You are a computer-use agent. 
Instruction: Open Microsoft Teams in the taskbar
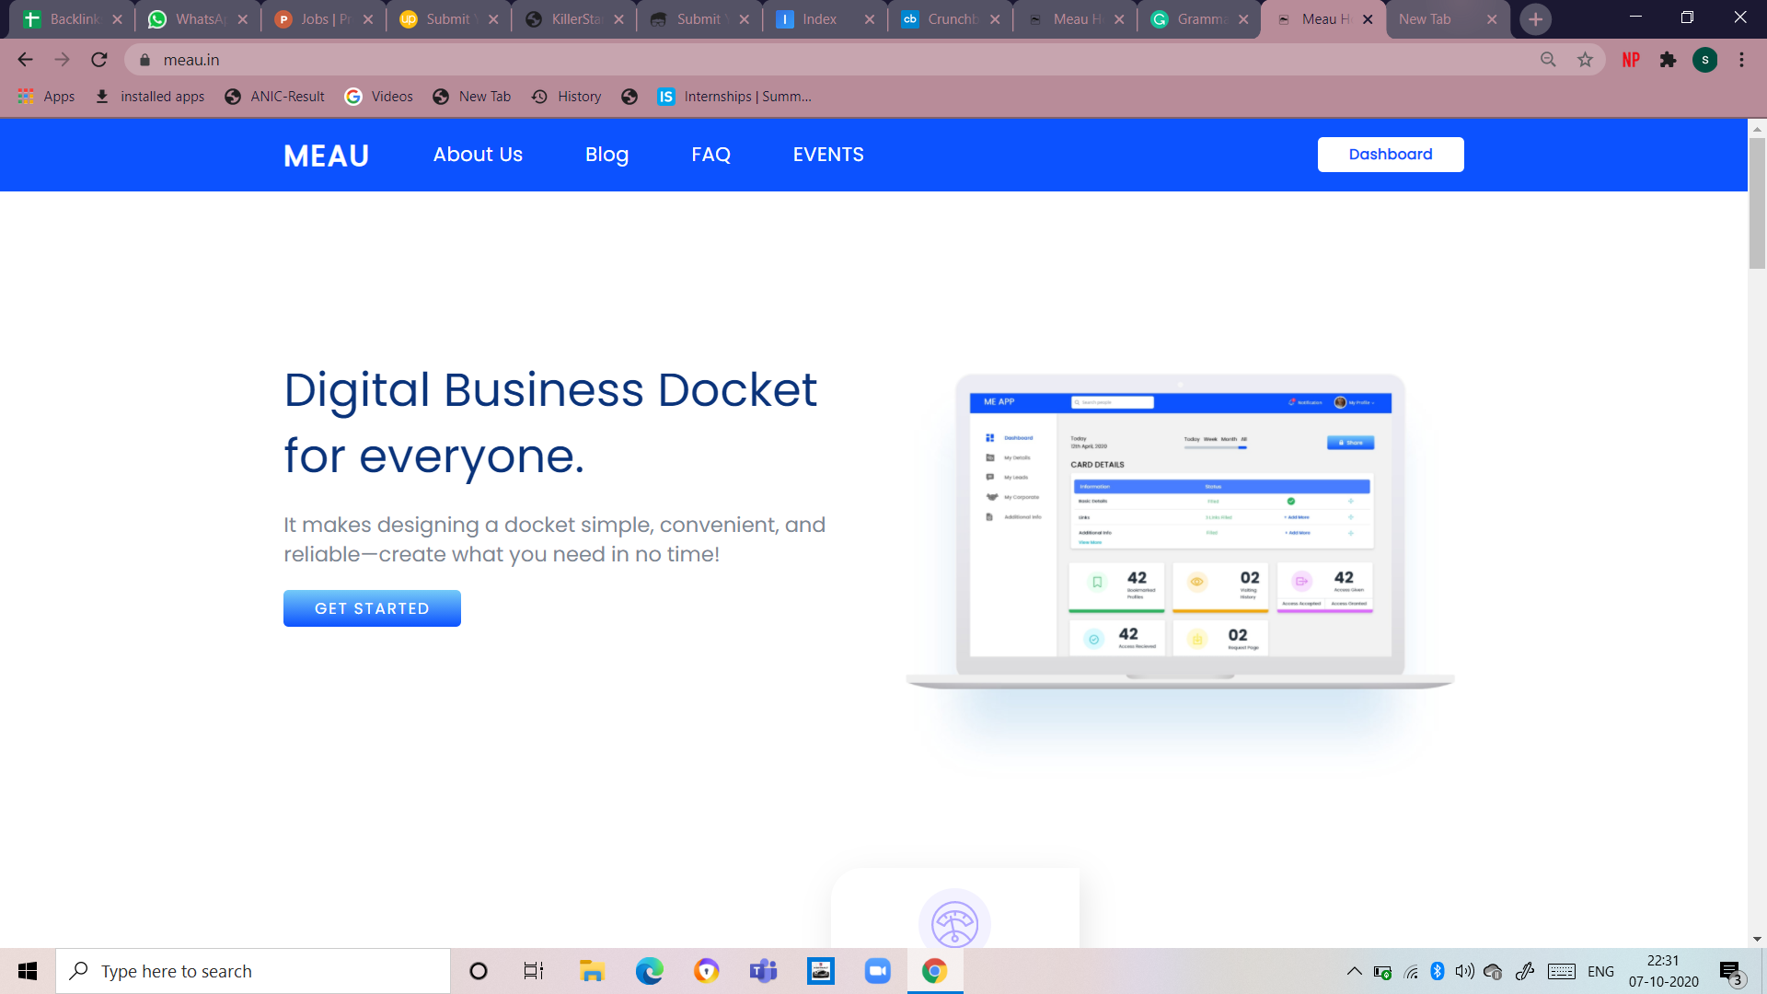tap(763, 971)
